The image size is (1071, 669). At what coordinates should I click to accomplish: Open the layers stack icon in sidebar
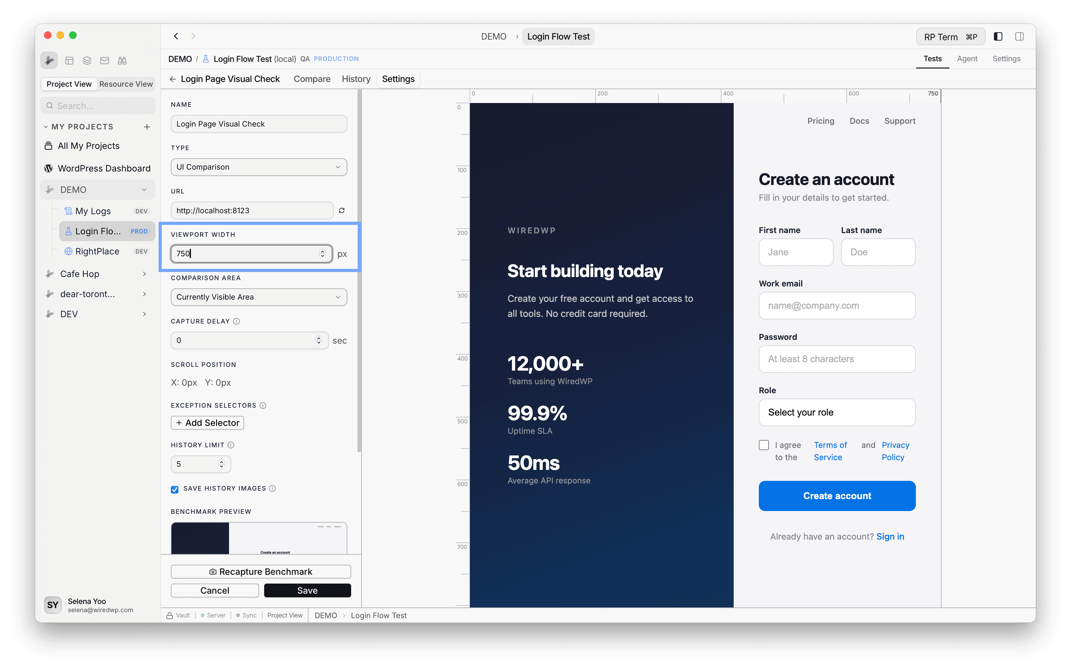tap(87, 61)
